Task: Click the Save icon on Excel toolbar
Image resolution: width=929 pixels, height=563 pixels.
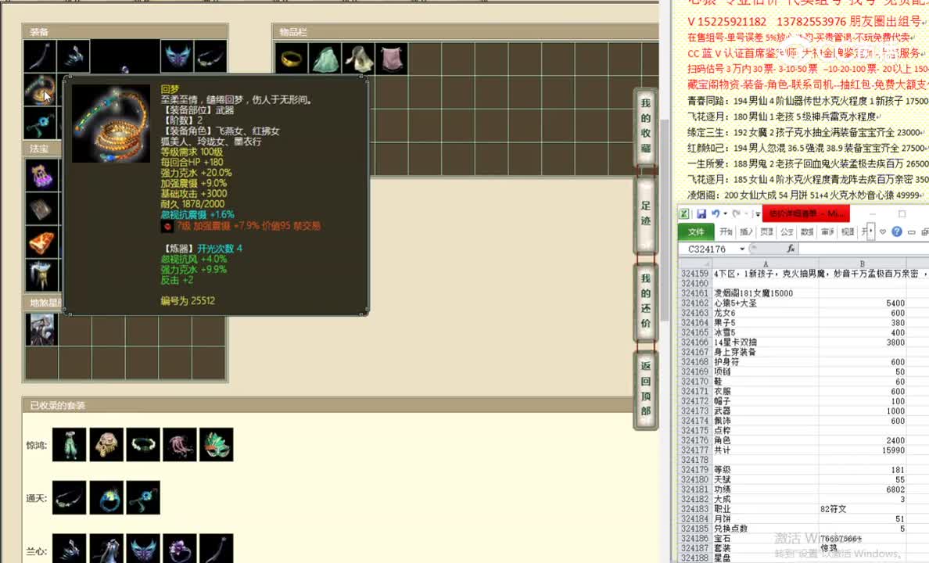Action: click(x=701, y=213)
